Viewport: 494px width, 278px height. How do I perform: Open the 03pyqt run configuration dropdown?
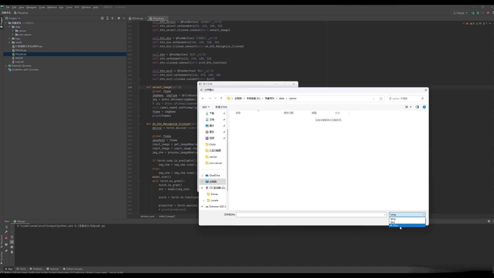click(x=460, y=13)
